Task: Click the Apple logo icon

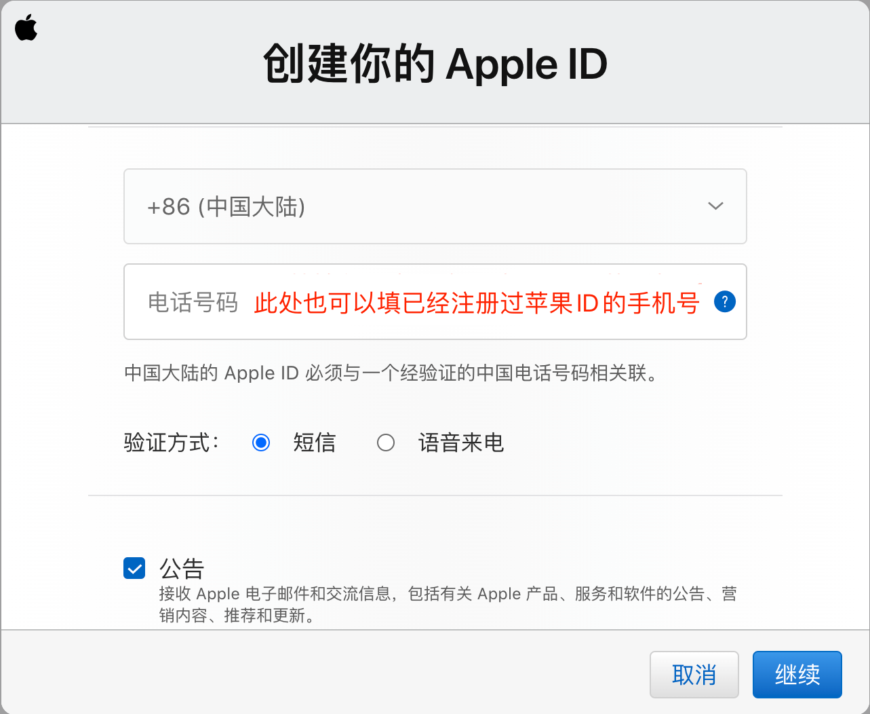Action: tap(26, 28)
